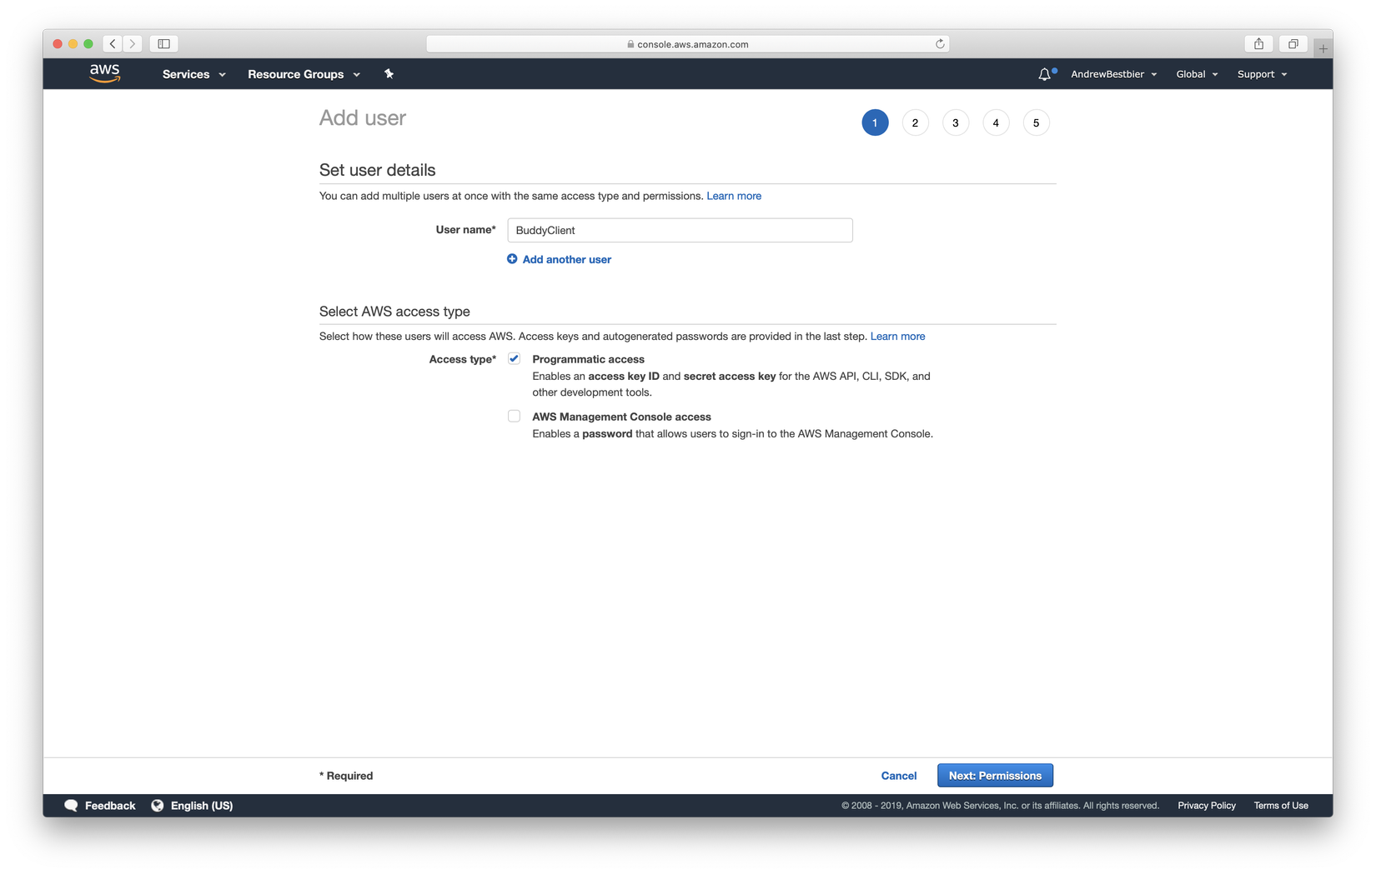Open Learn more link under access type

[898, 337]
